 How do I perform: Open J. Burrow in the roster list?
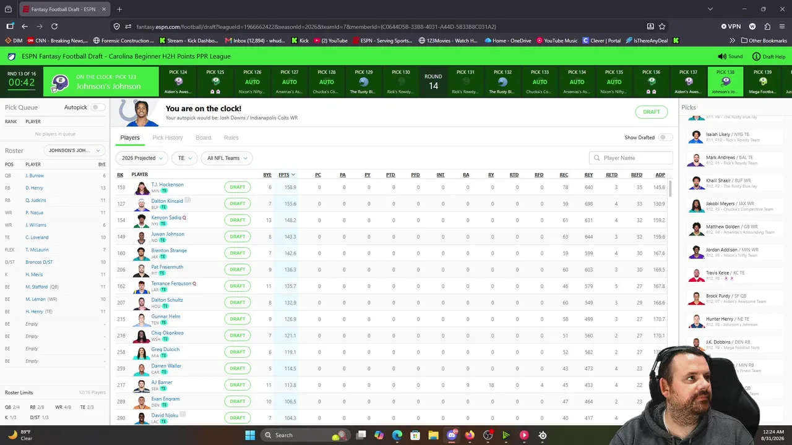click(x=35, y=176)
